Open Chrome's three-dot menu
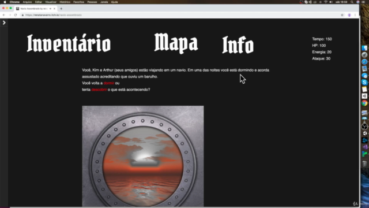369x208 pixels. click(355, 15)
